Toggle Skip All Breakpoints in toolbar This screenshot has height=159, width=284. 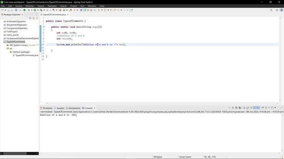(x=20, y=10)
